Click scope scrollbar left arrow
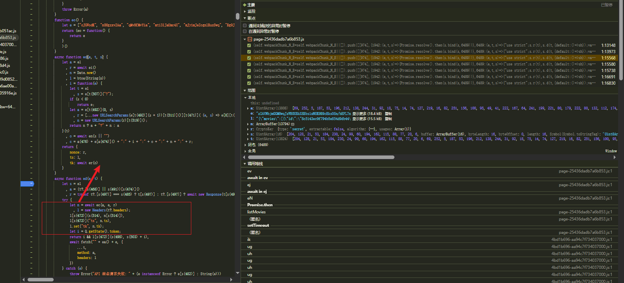Screen dimensions: 624x283 [x=245, y=157]
